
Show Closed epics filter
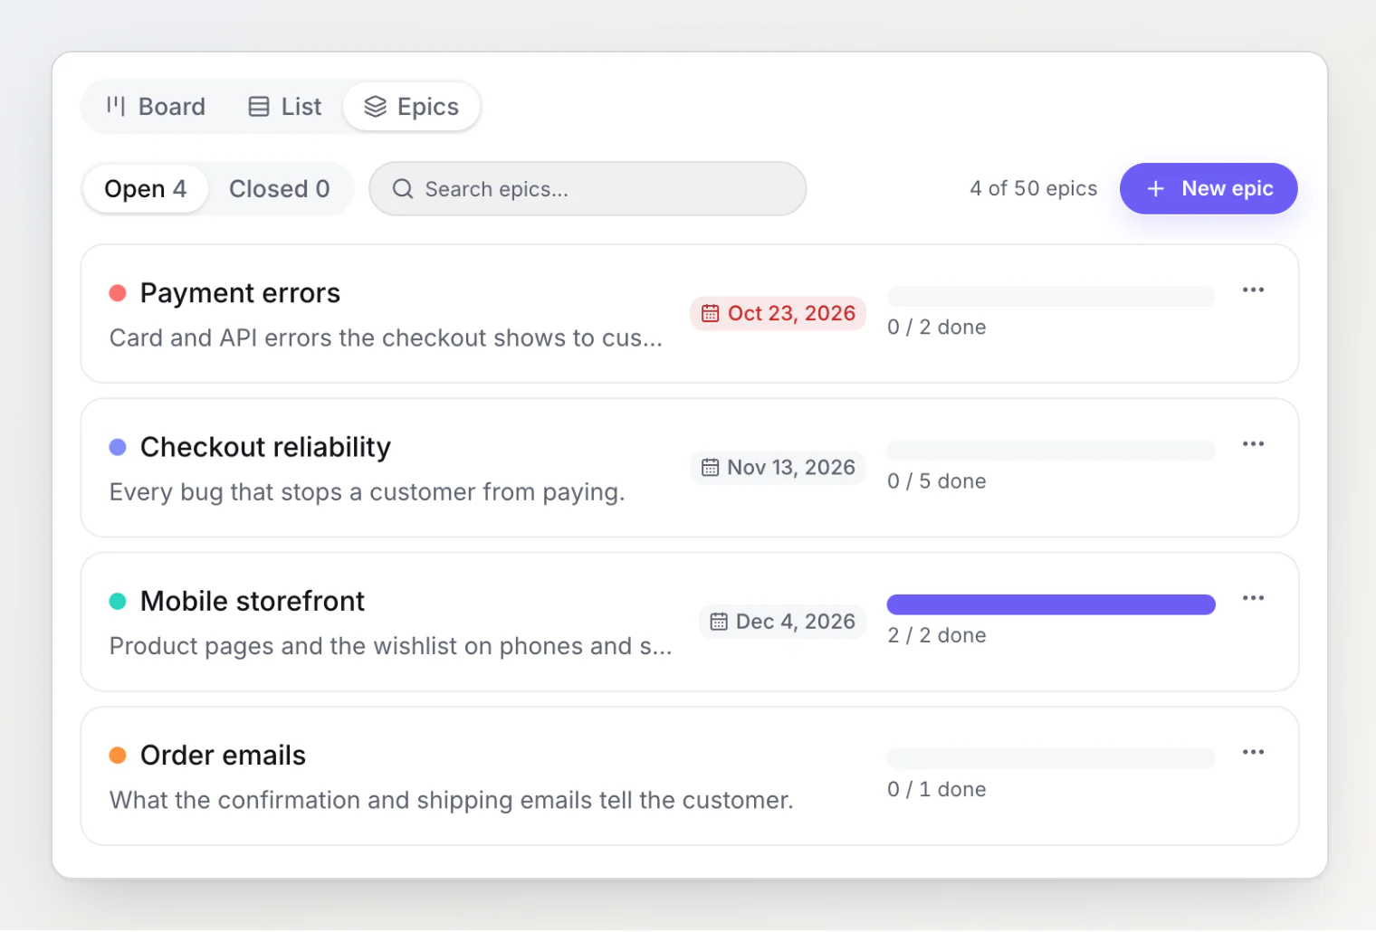tap(279, 188)
